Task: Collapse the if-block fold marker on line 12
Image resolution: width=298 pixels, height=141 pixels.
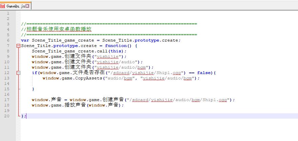Action: pos(18,73)
